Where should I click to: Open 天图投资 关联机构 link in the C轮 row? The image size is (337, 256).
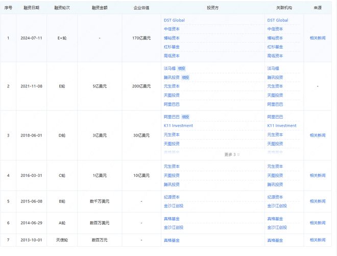coord(275,176)
